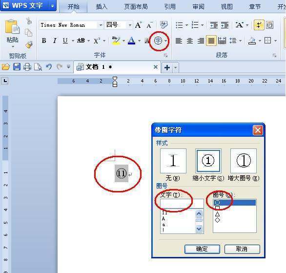This screenshot has height=273, width=286.
Task: Click the Chinese layout A icon
Action: tap(239, 25)
